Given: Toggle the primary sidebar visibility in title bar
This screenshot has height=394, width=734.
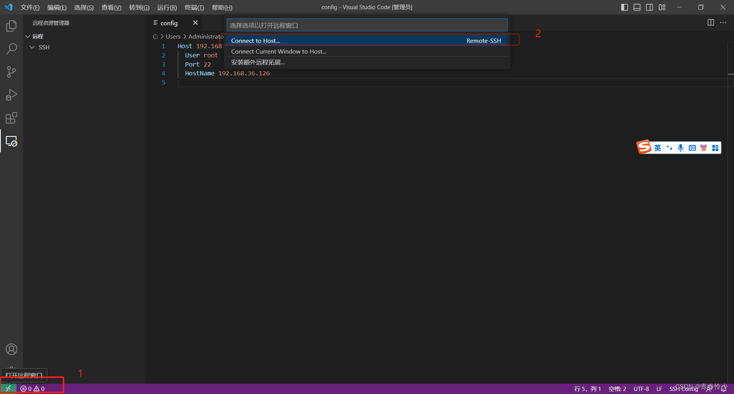Looking at the screenshot, I should click(624, 7).
